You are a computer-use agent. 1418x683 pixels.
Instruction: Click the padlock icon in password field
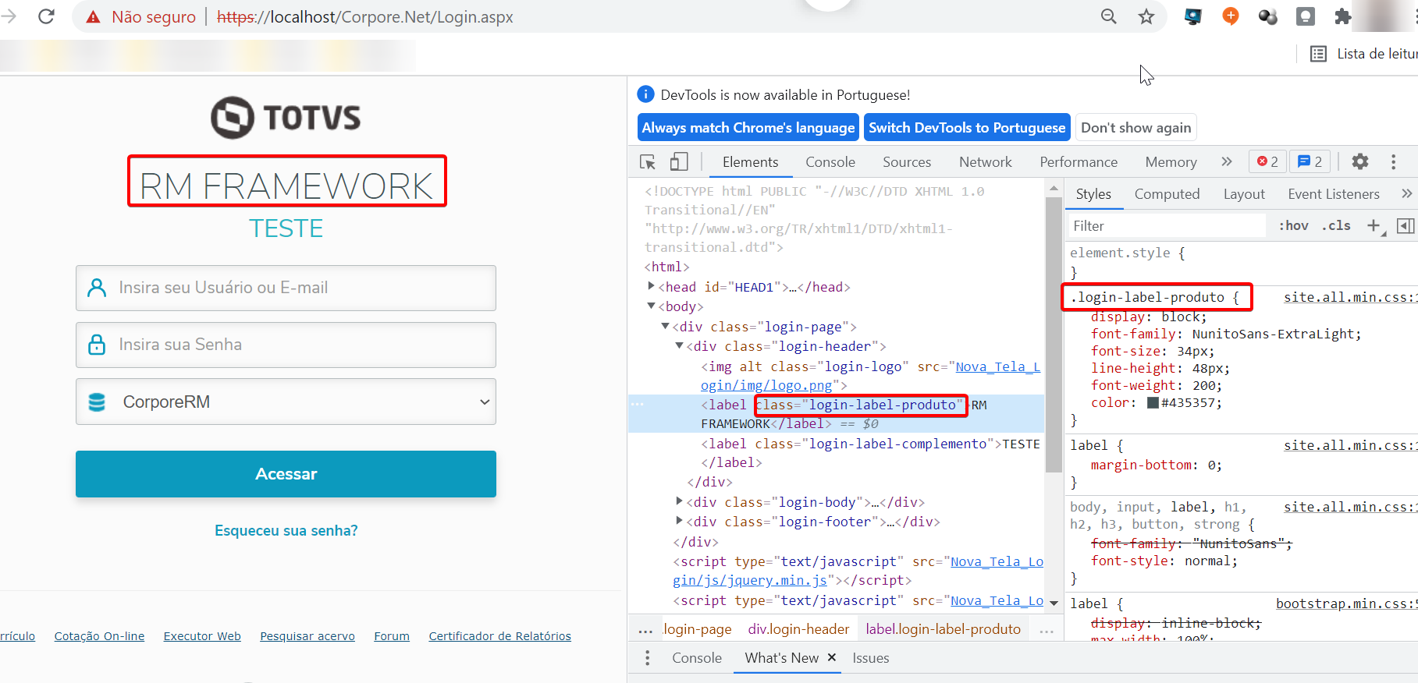point(97,345)
